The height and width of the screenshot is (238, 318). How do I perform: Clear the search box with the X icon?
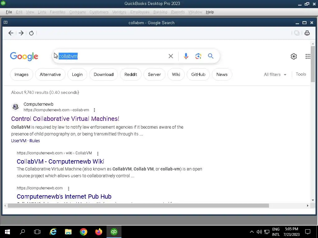pyautogui.click(x=171, y=56)
